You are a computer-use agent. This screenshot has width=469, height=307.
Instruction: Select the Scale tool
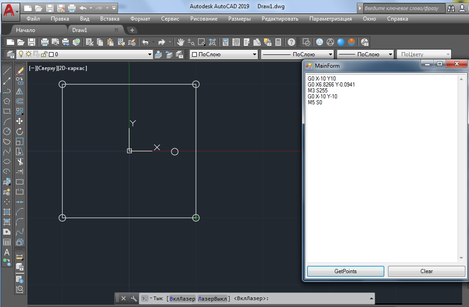(x=20, y=141)
